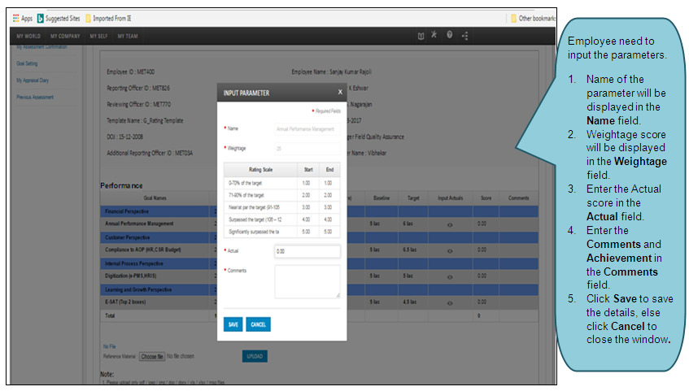
Task: Click Comments column header in table
Action: 518,198
